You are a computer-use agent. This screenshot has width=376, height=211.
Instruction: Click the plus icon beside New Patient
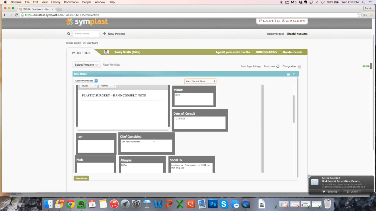[104, 34]
